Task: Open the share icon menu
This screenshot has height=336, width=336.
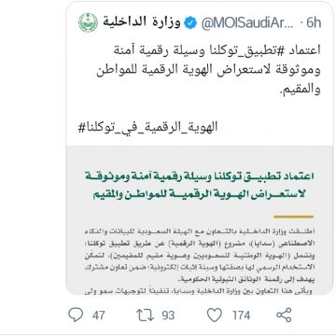Action: (x=284, y=315)
